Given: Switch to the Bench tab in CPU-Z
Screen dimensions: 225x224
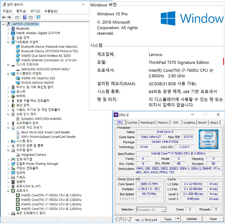Looking at the screenshot, I should (x=202, y=123).
